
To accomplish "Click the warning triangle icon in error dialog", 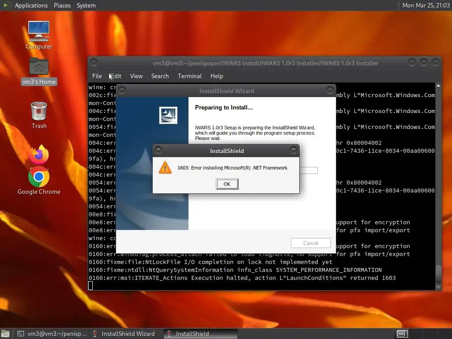I will 165,168.
